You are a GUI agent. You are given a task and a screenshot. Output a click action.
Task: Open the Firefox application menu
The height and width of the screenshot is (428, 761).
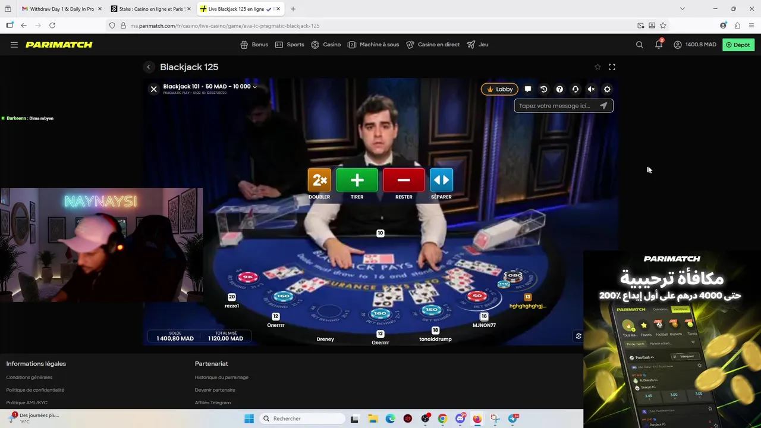point(751,26)
